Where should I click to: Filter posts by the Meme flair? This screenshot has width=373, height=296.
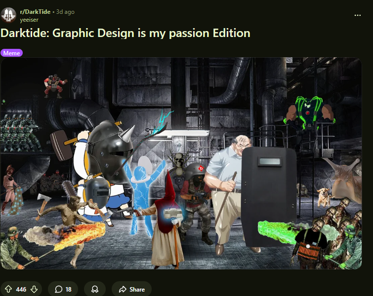(12, 53)
